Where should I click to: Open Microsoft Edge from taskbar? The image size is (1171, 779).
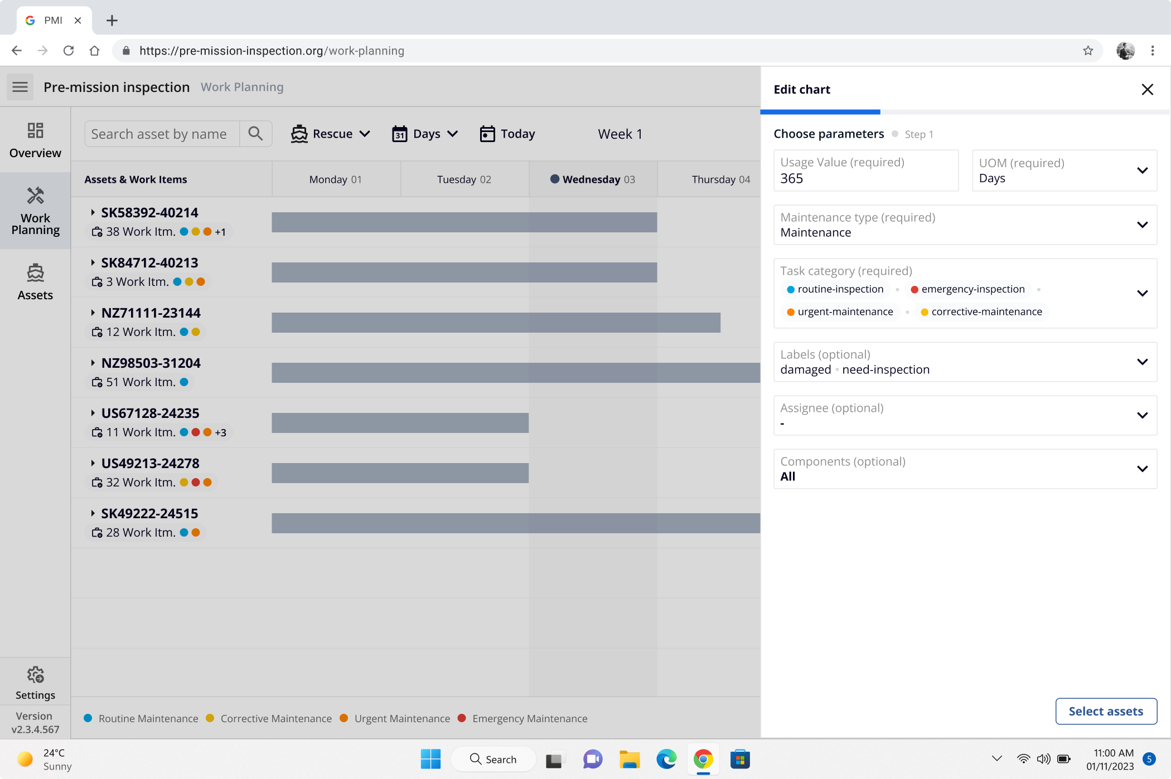pyautogui.click(x=666, y=759)
